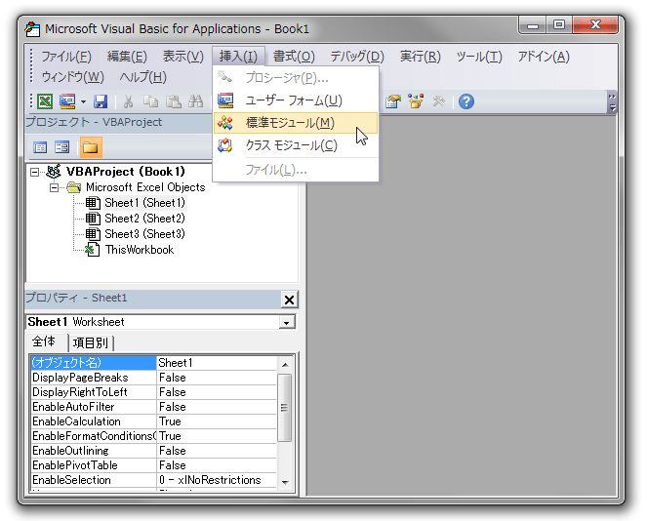The width and height of the screenshot is (647, 521).
Task: Click the Sheet1 object name value field
Action: tap(217, 363)
